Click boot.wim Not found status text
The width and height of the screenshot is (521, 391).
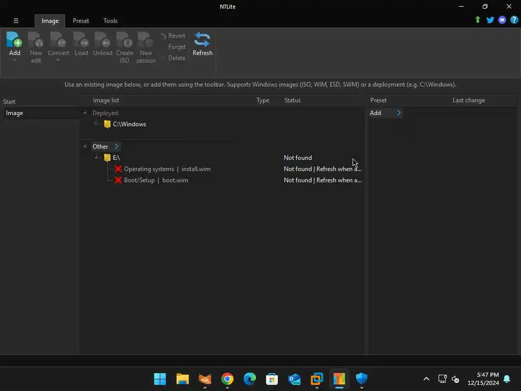(323, 180)
